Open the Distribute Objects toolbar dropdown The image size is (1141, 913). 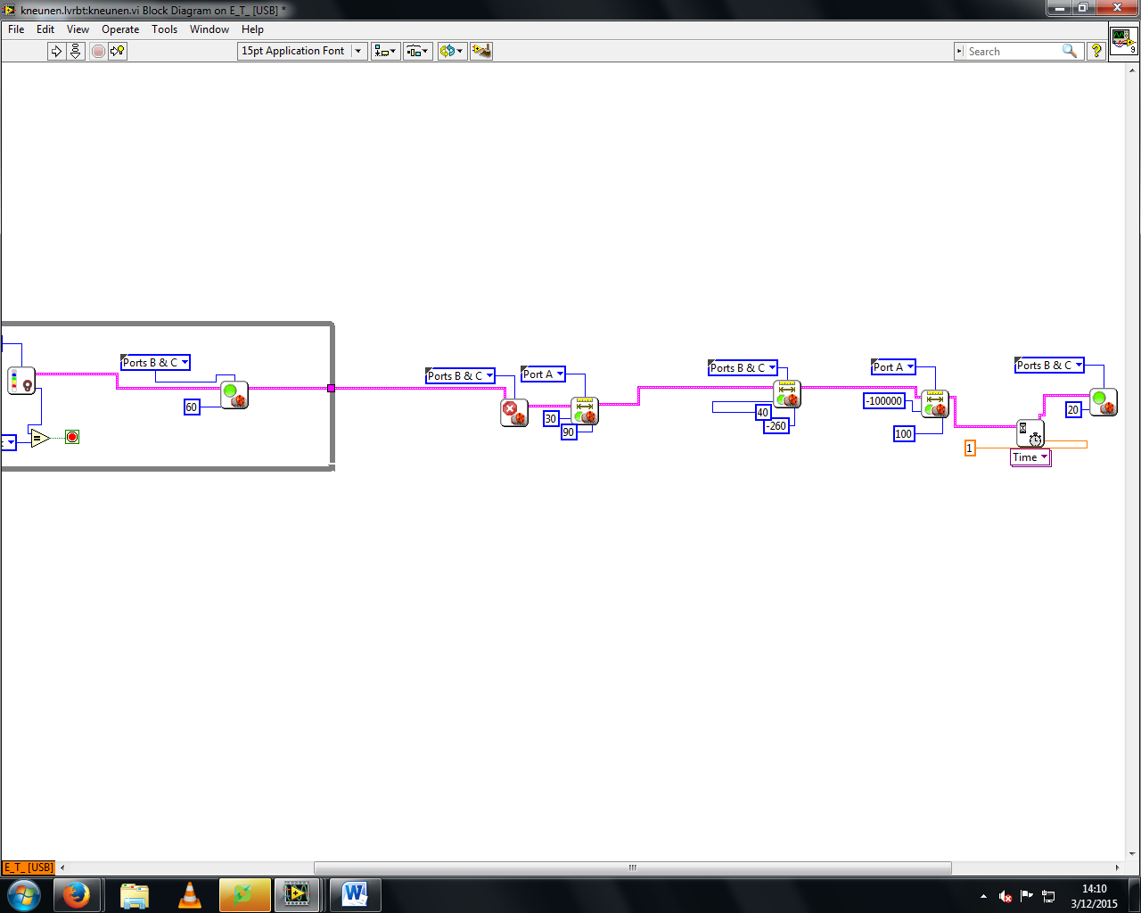pos(418,51)
